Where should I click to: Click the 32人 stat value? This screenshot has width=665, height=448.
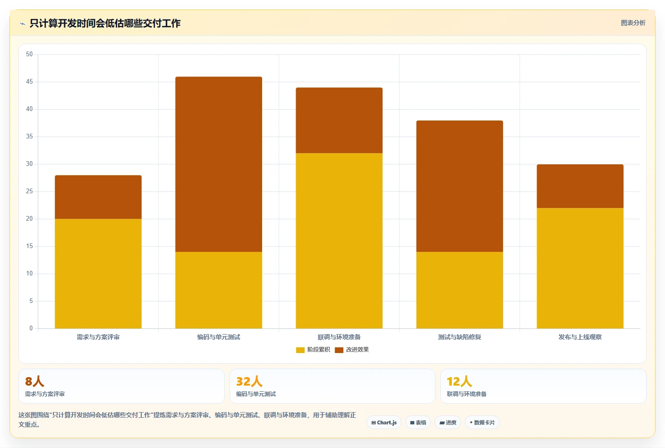tap(249, 381)
